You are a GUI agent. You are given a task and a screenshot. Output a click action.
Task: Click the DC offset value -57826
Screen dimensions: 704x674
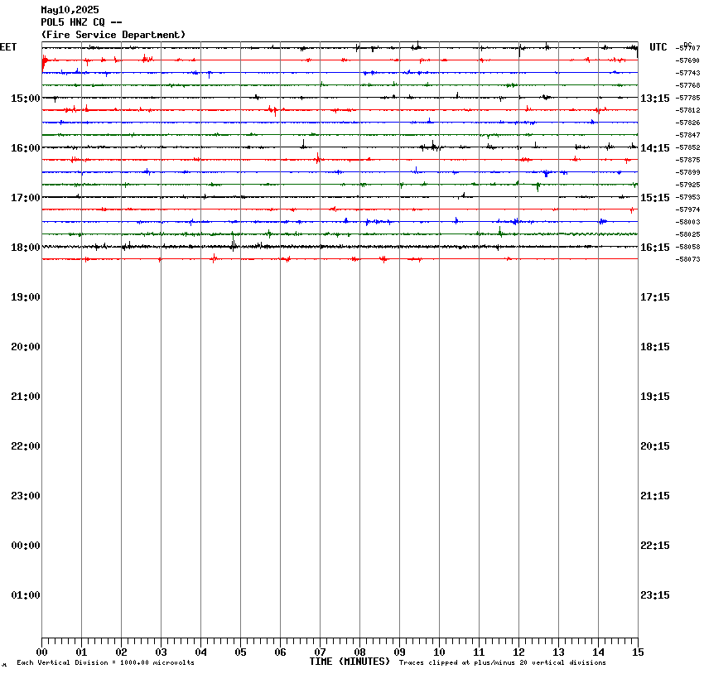[x=687, y=123]
